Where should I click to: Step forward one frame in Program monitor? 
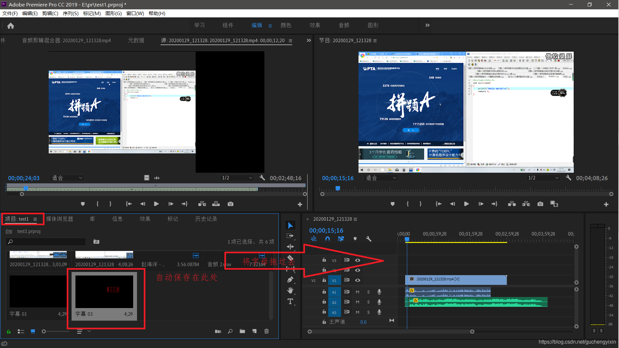click(481, 204)
